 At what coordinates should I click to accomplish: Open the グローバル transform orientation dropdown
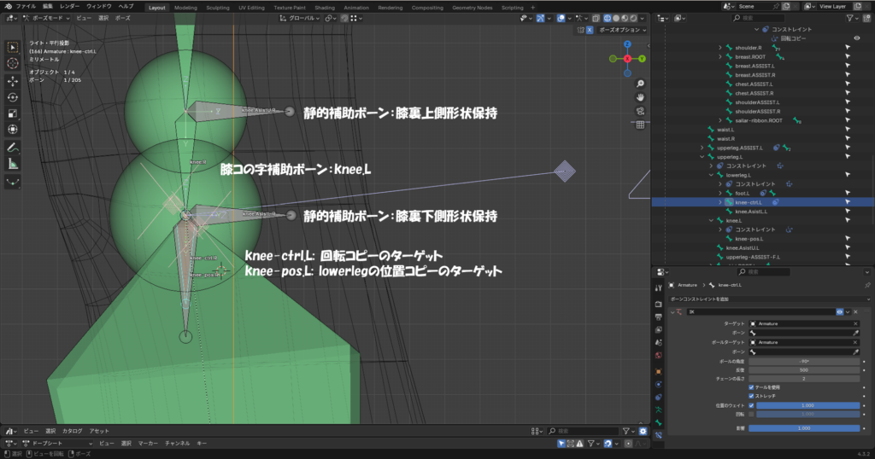click(x=300, y=17)
